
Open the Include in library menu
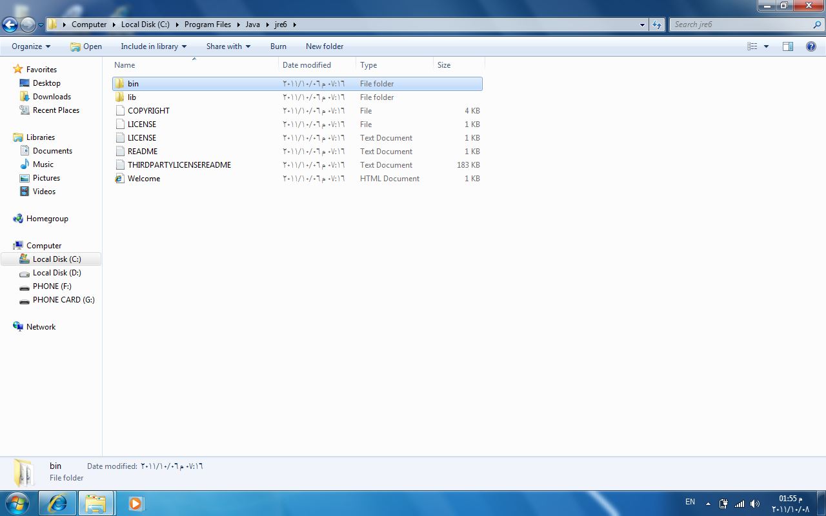point(154,46)
